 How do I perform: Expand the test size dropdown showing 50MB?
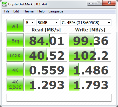tap(48, 23)
